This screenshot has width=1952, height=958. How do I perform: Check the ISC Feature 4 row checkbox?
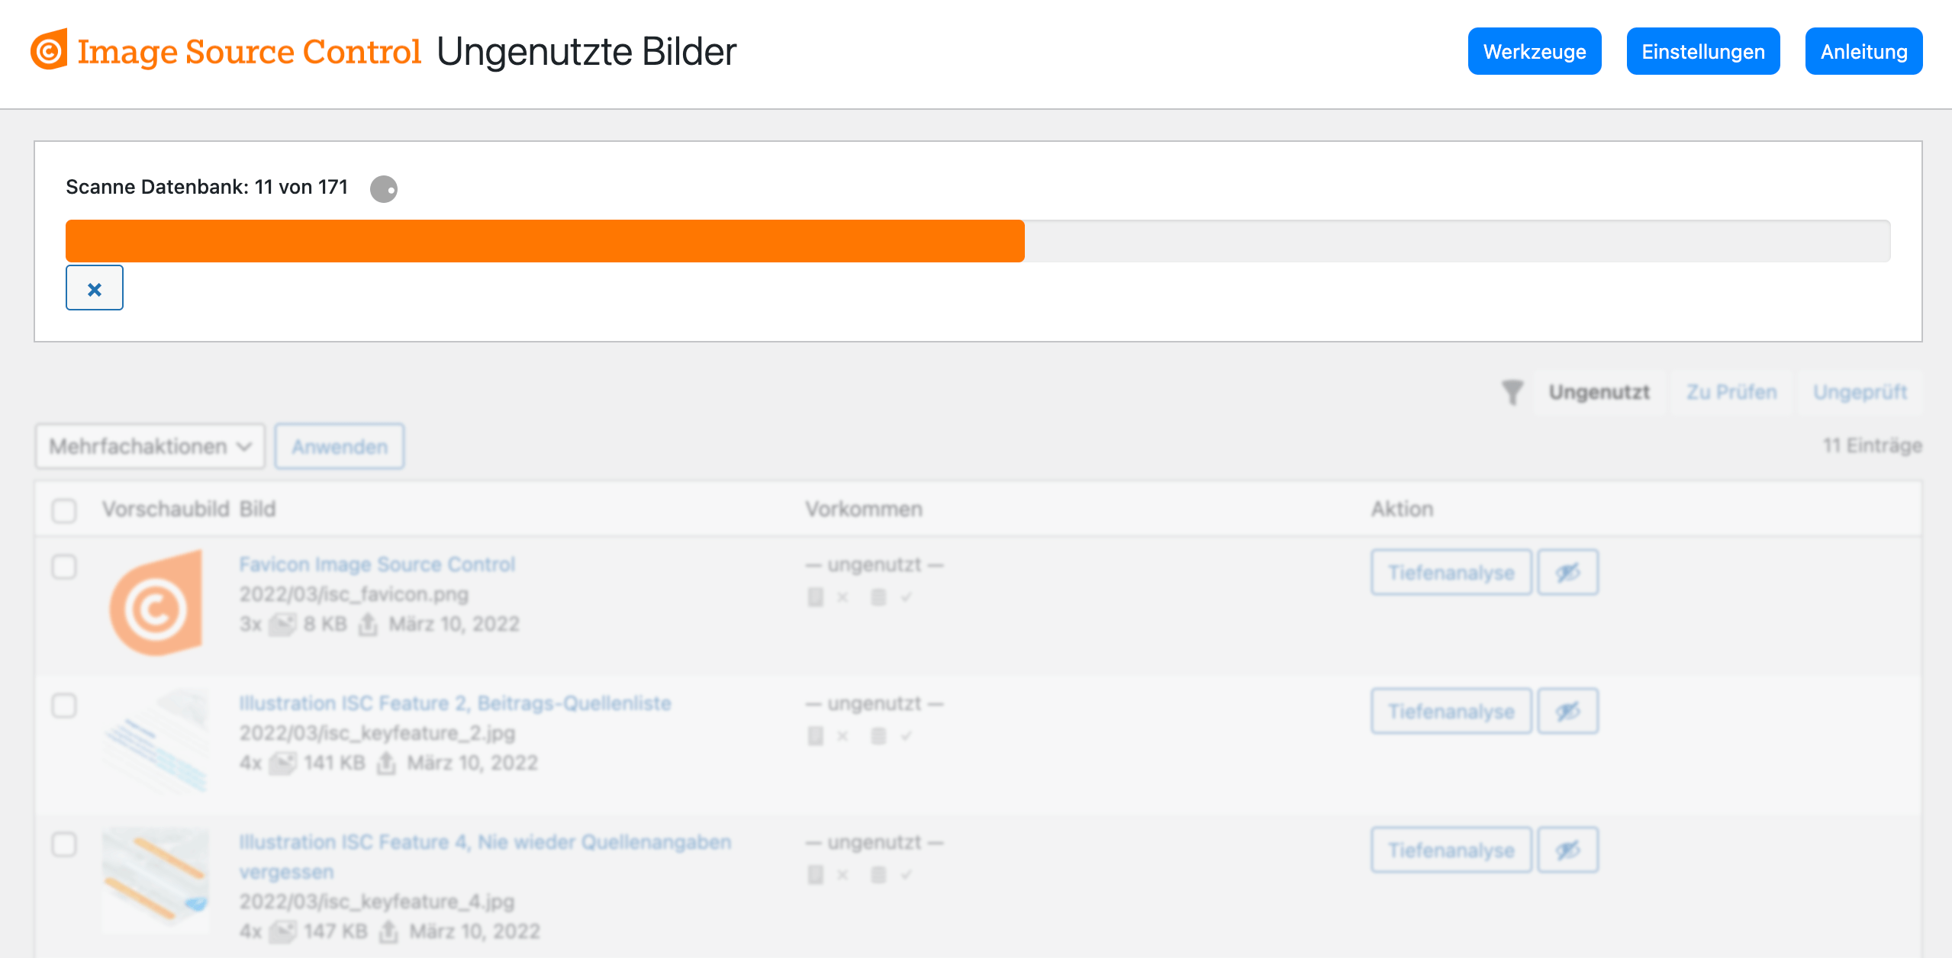[64, 844]
